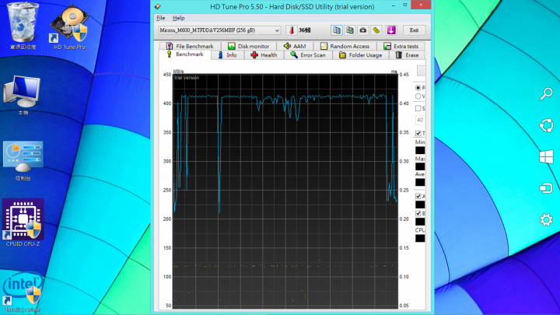The height and width of the screenshot is (315, 560).
Task: Select the Benchmark tab
Action: pyautogui.click(x=185, y=54)
